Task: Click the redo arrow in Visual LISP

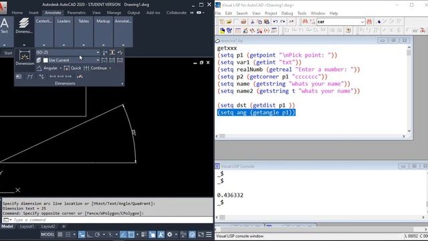Action: coord(283,21)
